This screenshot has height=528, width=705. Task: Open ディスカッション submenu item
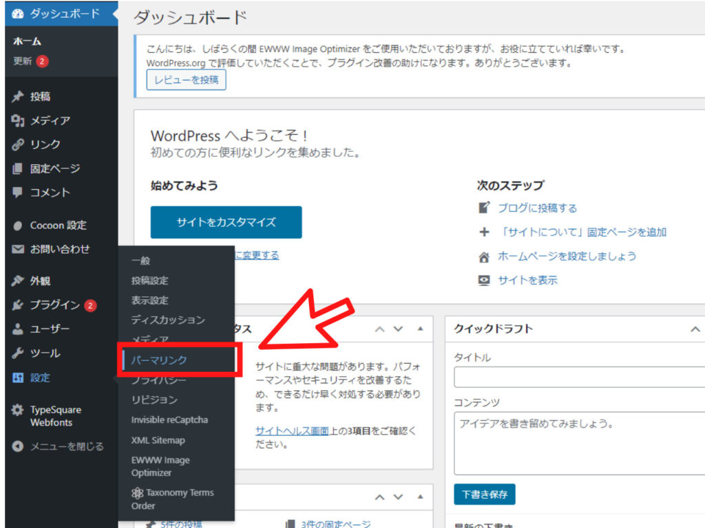point(168,320)
